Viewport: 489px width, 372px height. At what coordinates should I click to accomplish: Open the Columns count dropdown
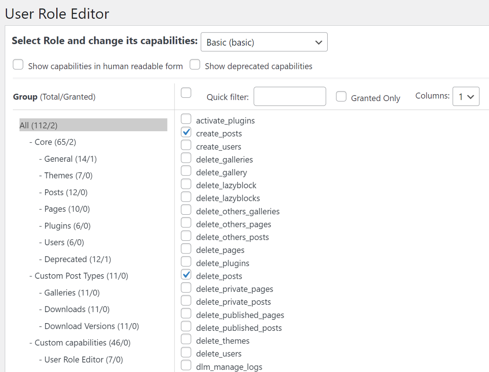pos(466,97)
